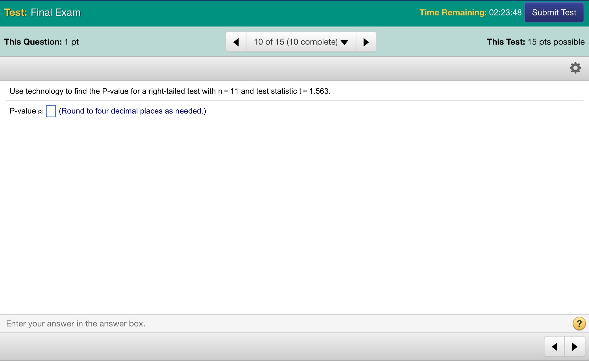Screen dimensions: 589x362
Task: Click bottom-right previous question arrow
Action: click(x=554, y=347)
